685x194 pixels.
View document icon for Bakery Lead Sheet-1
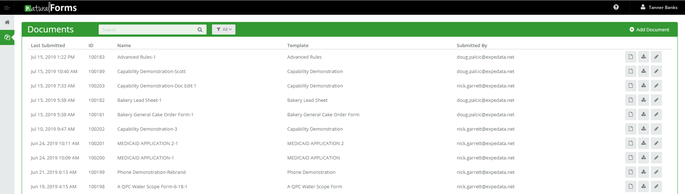pos(631,100)
